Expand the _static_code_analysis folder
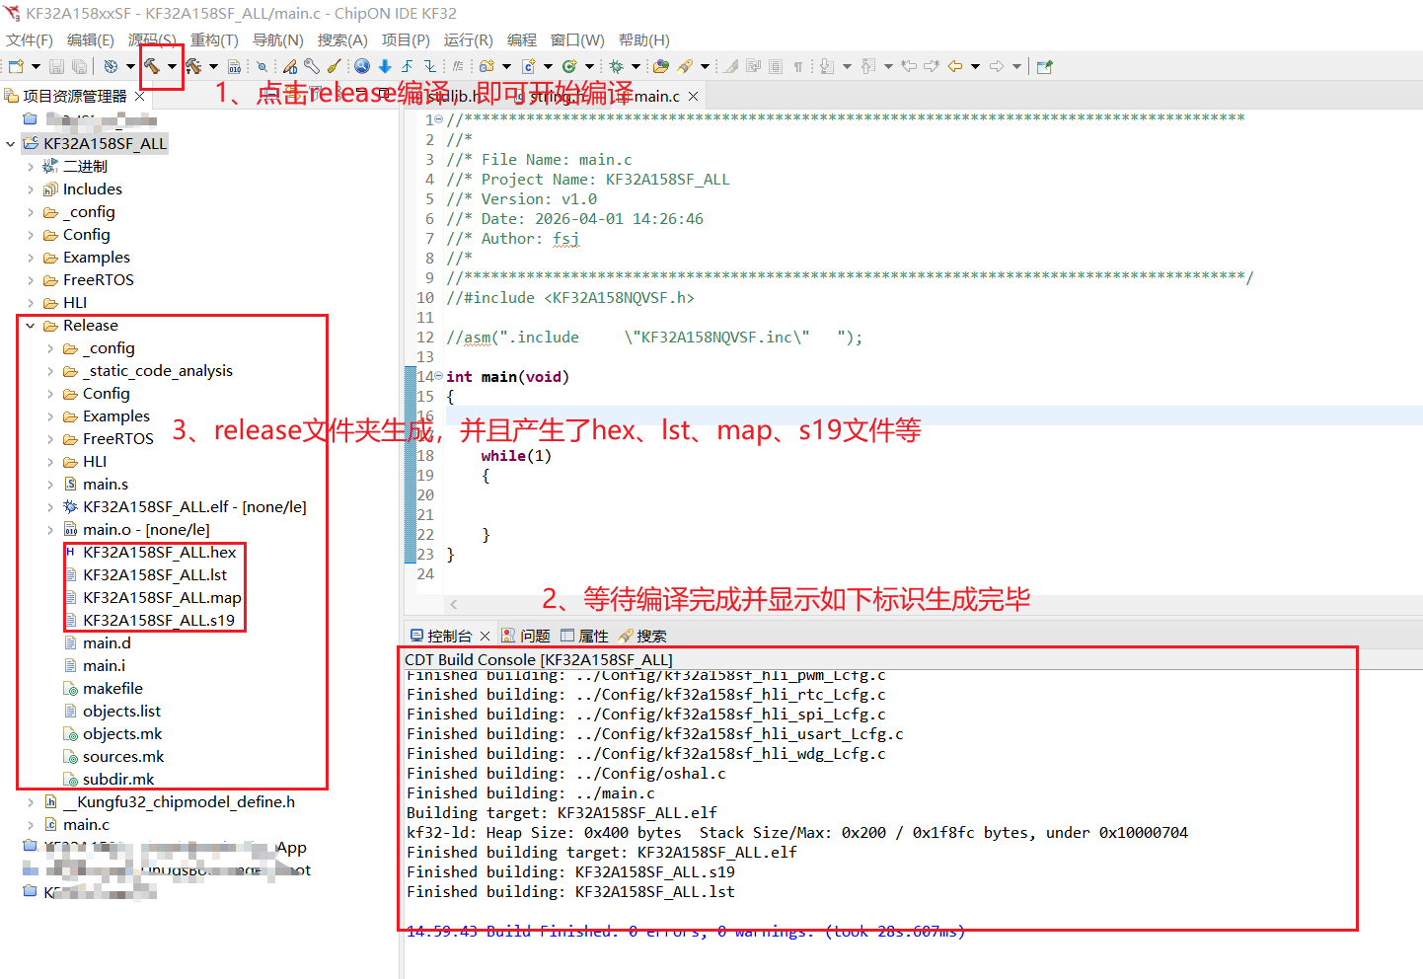Viewport: 1423px width, 979px height. (50, 371)
